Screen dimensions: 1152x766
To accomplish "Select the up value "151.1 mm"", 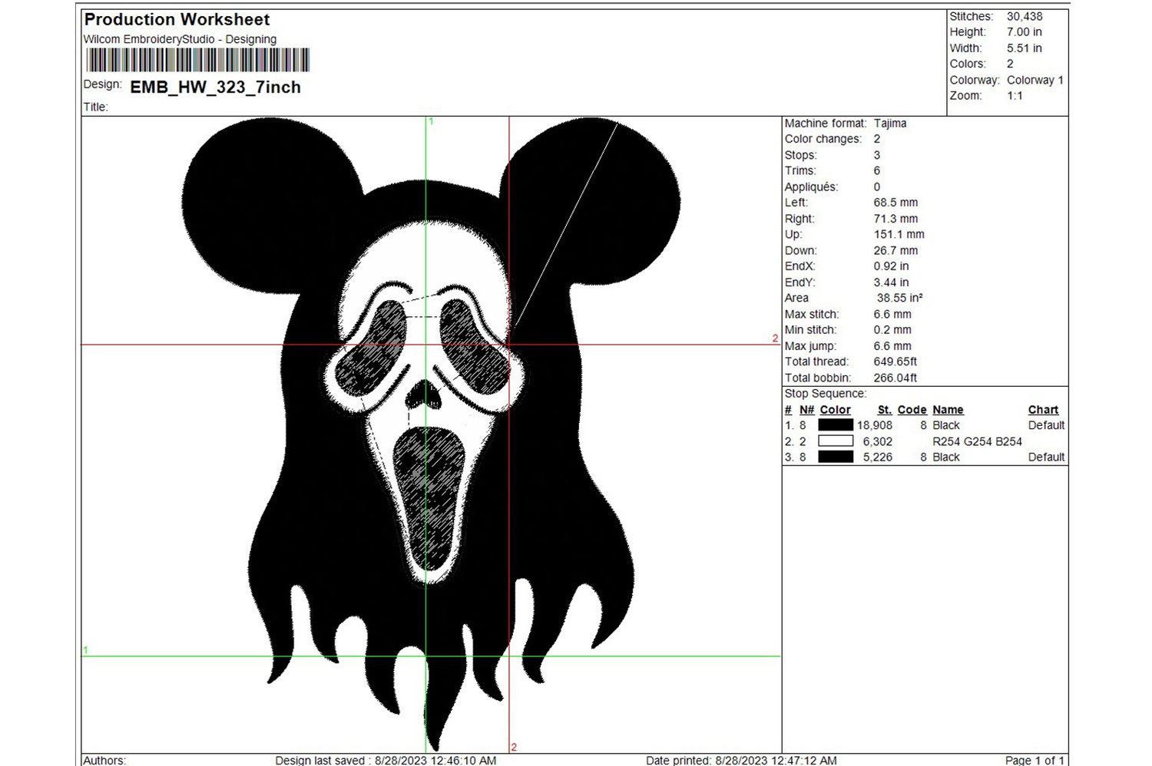I will (899, 234).
